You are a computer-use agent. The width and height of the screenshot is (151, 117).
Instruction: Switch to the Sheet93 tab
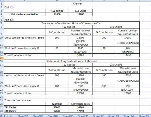click(114, 116)
